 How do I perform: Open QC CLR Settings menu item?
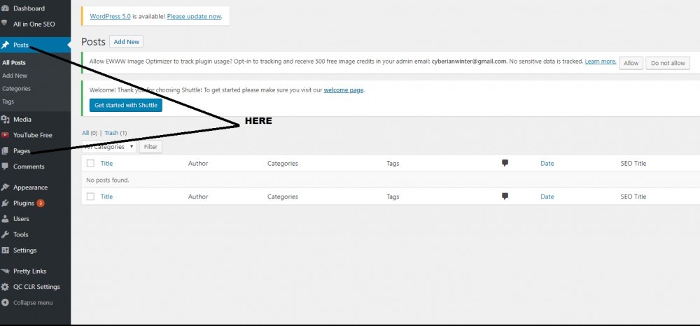pos(36,286)
